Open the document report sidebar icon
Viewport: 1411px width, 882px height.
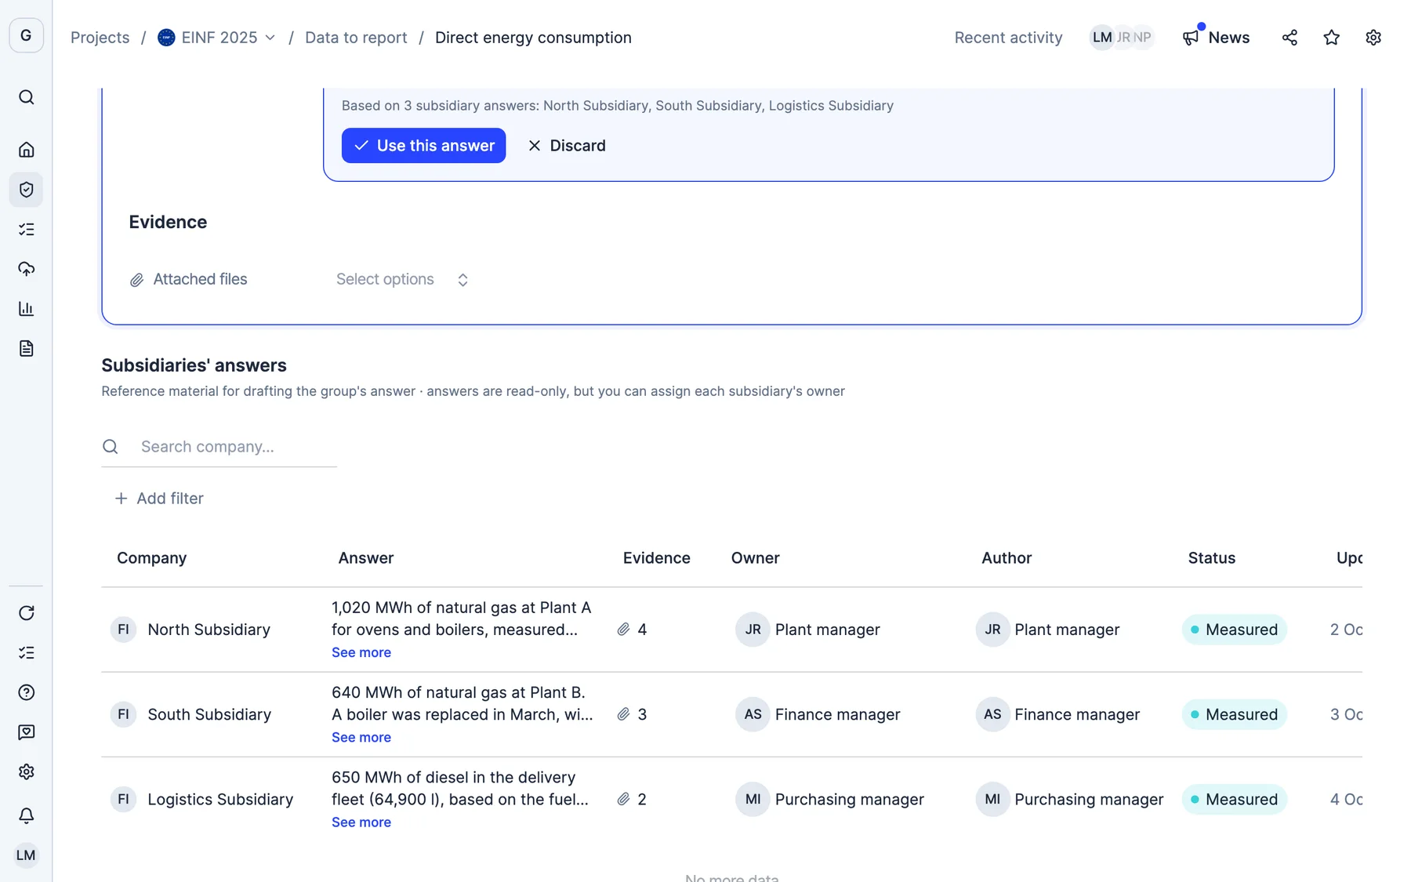[26, 349]
